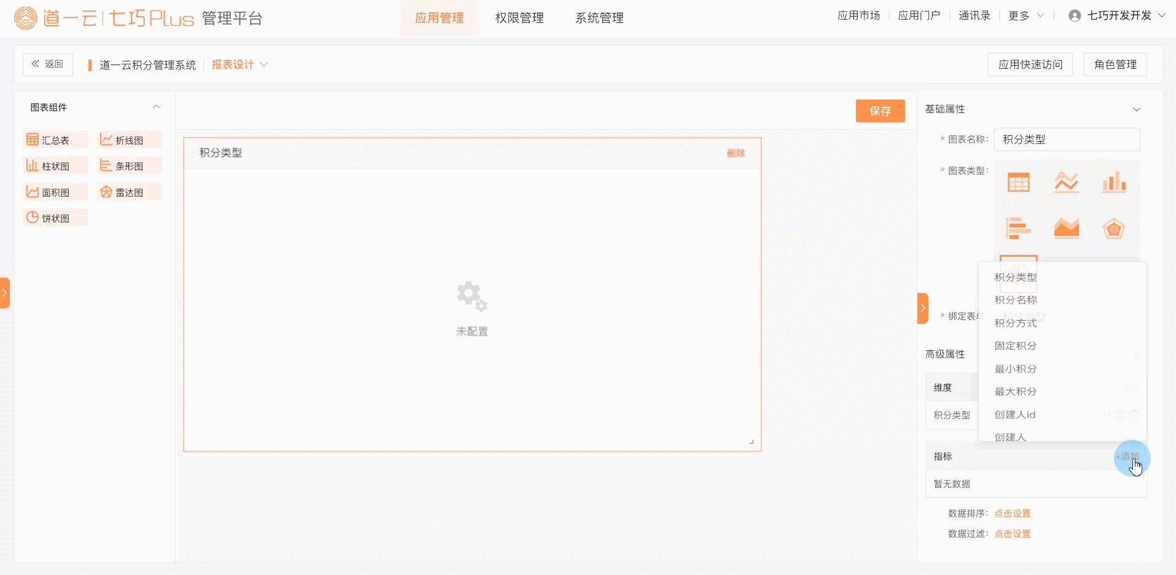Screen dimensions: 1176x575
Task: Expand the left orange side-panel arrow tab
Action: [5, 292]
